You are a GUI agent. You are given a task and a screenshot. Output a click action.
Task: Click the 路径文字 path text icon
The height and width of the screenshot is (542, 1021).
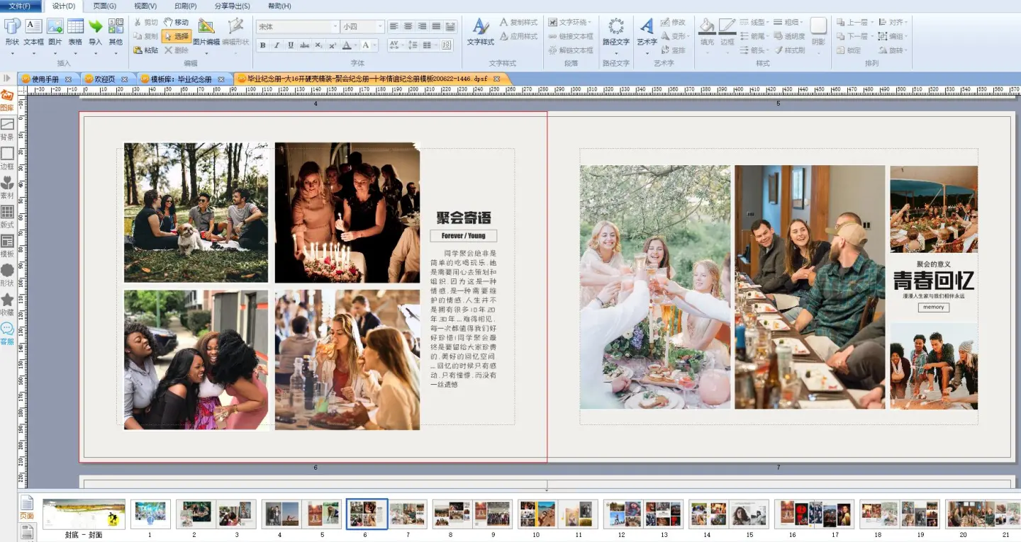(616, 27)
